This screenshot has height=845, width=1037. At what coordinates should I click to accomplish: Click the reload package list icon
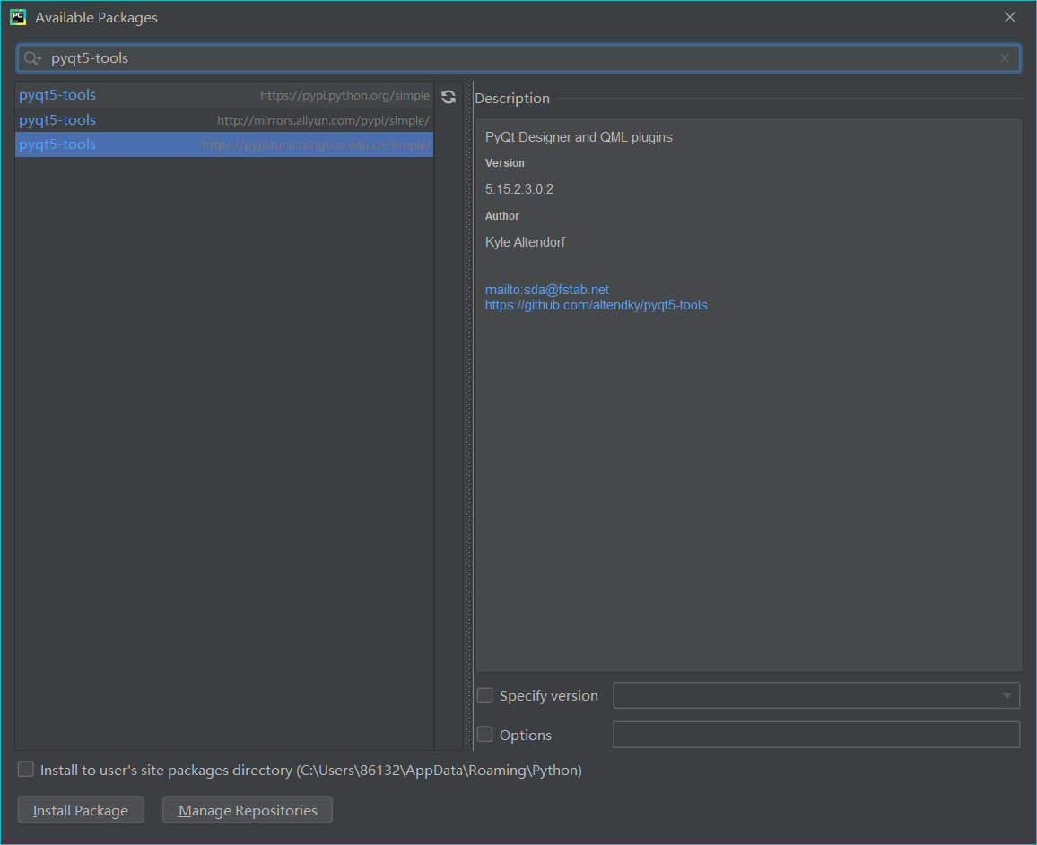(x=449, y=97)
